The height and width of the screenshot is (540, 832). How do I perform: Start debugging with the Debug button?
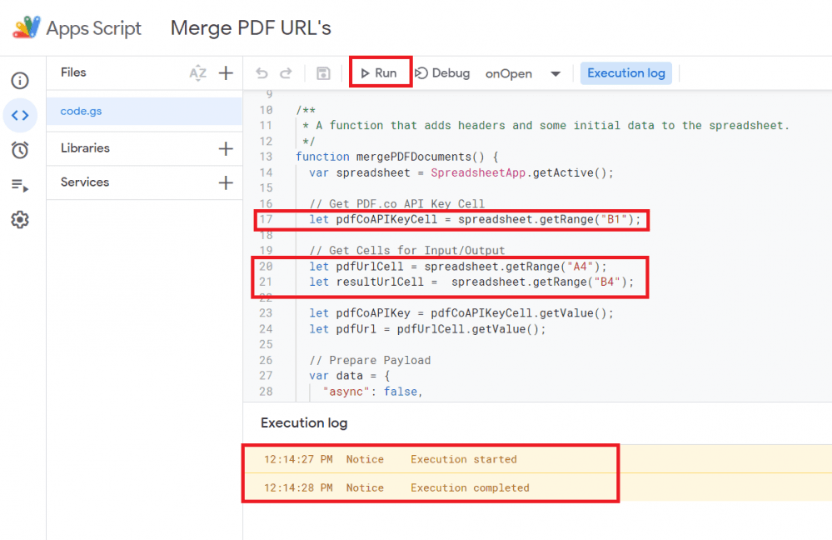coord(442,73)
